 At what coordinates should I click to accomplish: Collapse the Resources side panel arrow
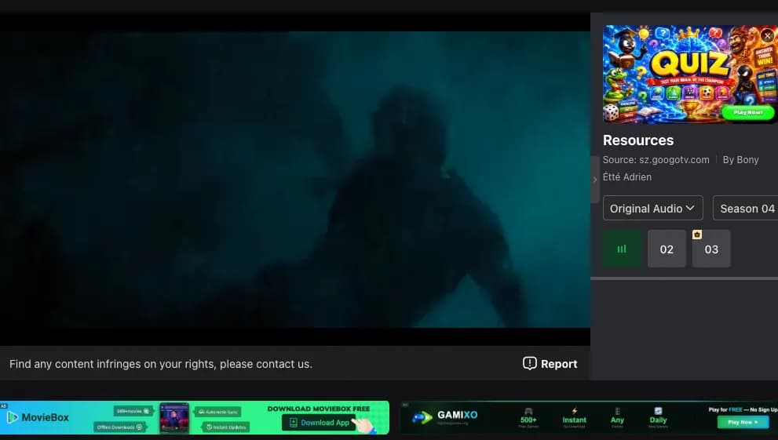point(595,180)
